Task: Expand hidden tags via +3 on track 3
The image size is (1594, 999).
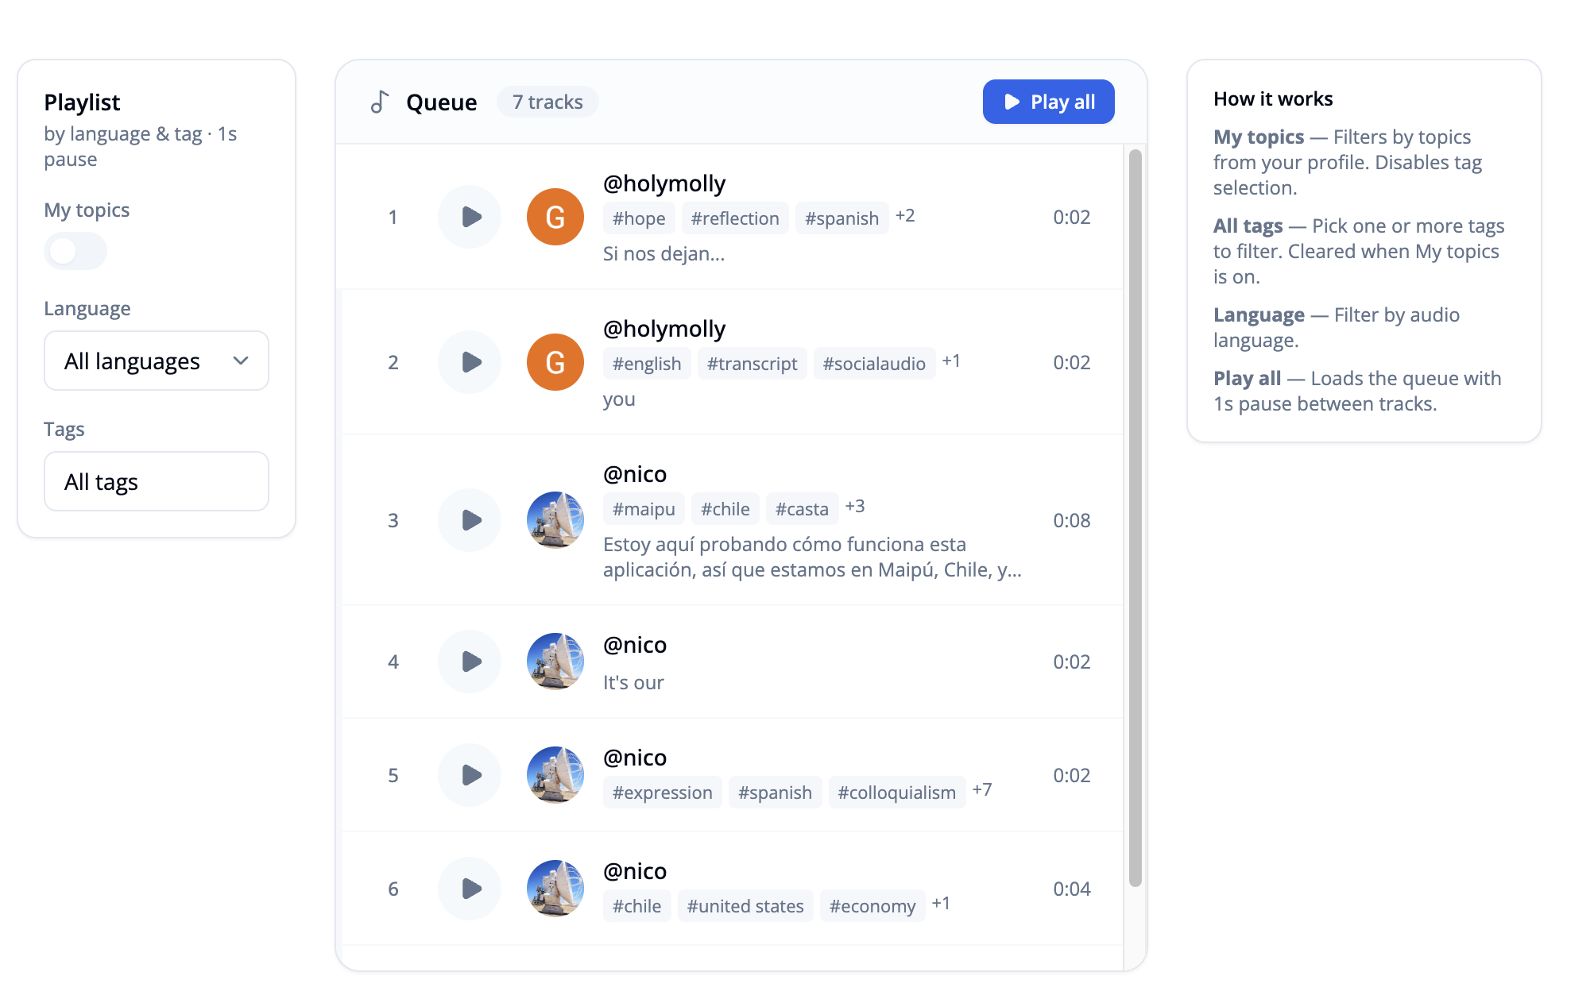Action: coord(855,506)
